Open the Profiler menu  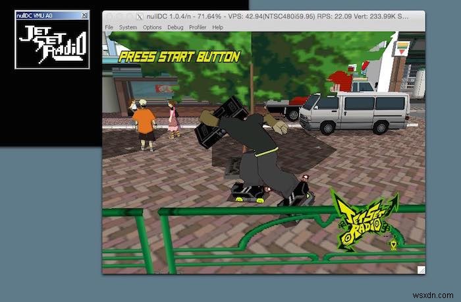click(x=198, y=27)
